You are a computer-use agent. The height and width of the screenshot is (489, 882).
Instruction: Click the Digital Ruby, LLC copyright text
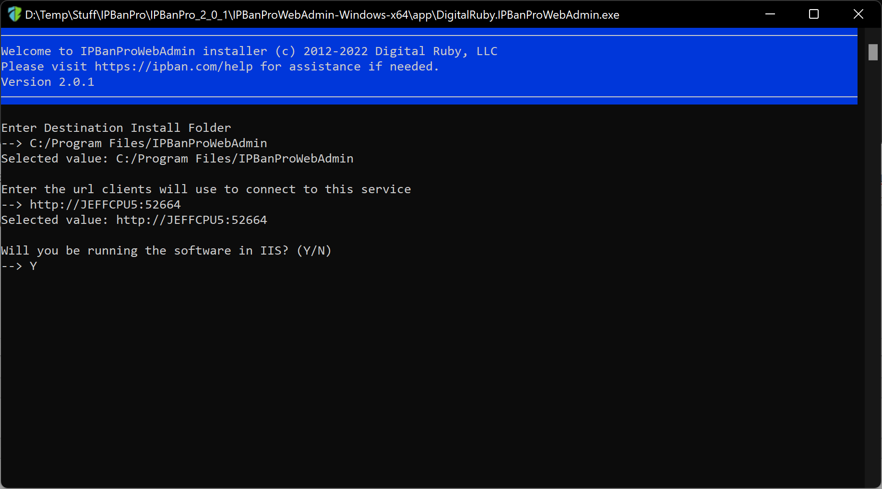click(436, 51)
